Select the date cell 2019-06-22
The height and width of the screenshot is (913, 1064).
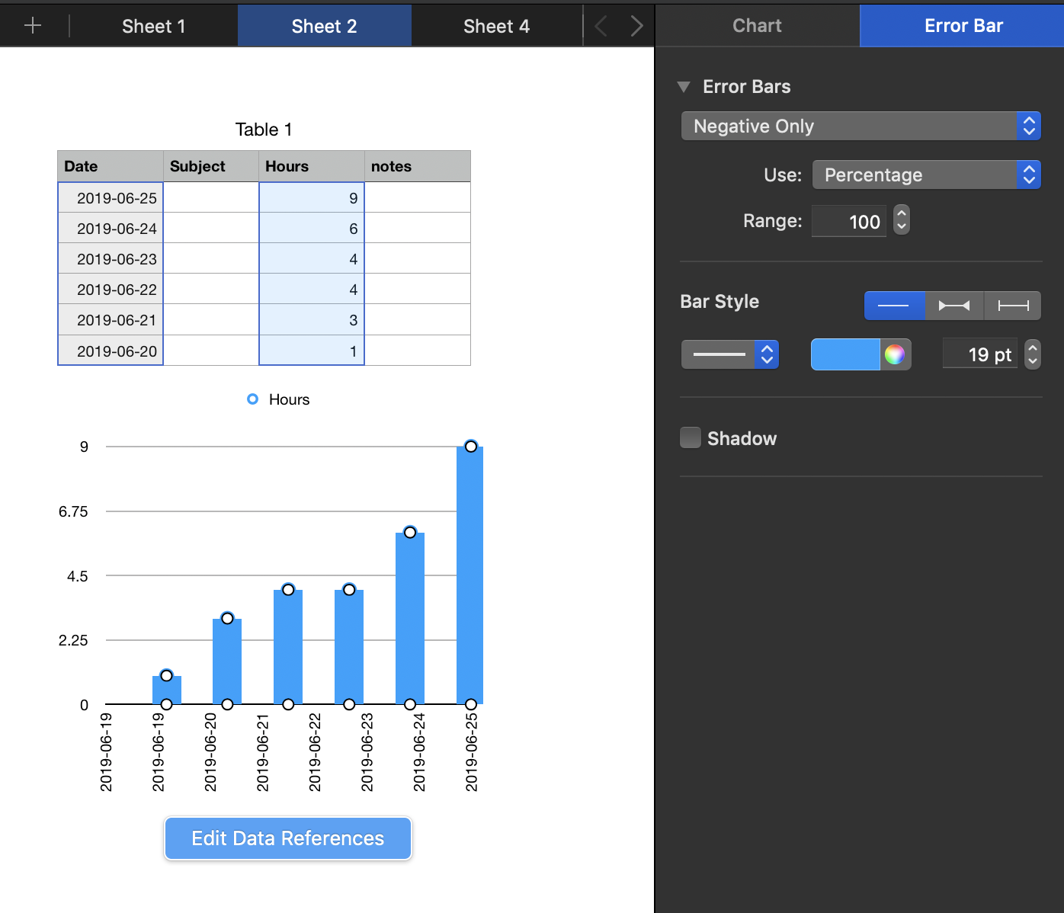pyautogui.click(x=111, y=289)
